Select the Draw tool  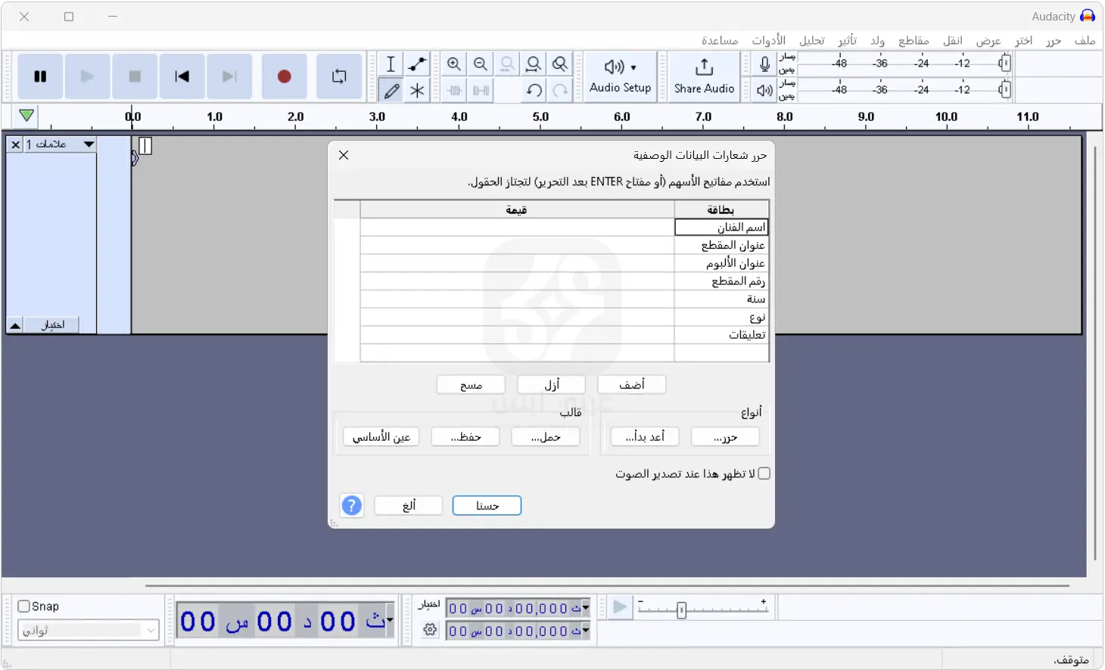coord(391,91)
